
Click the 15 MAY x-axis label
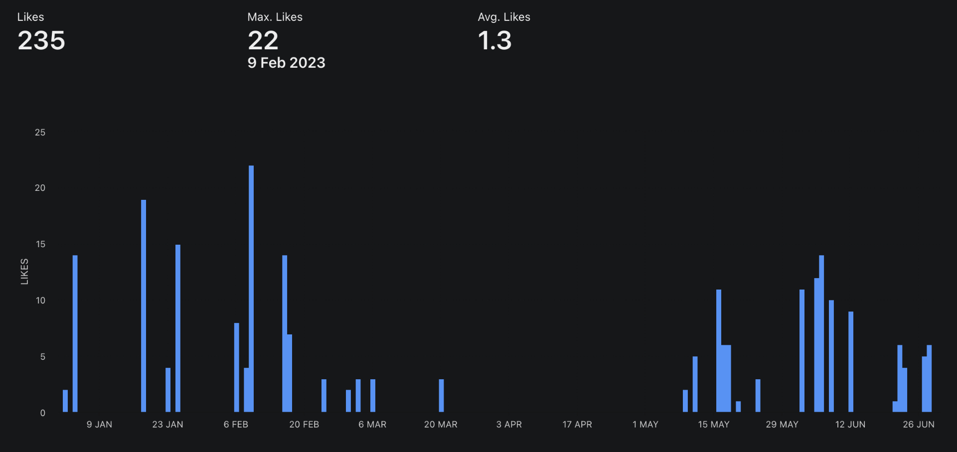point(714,425)
